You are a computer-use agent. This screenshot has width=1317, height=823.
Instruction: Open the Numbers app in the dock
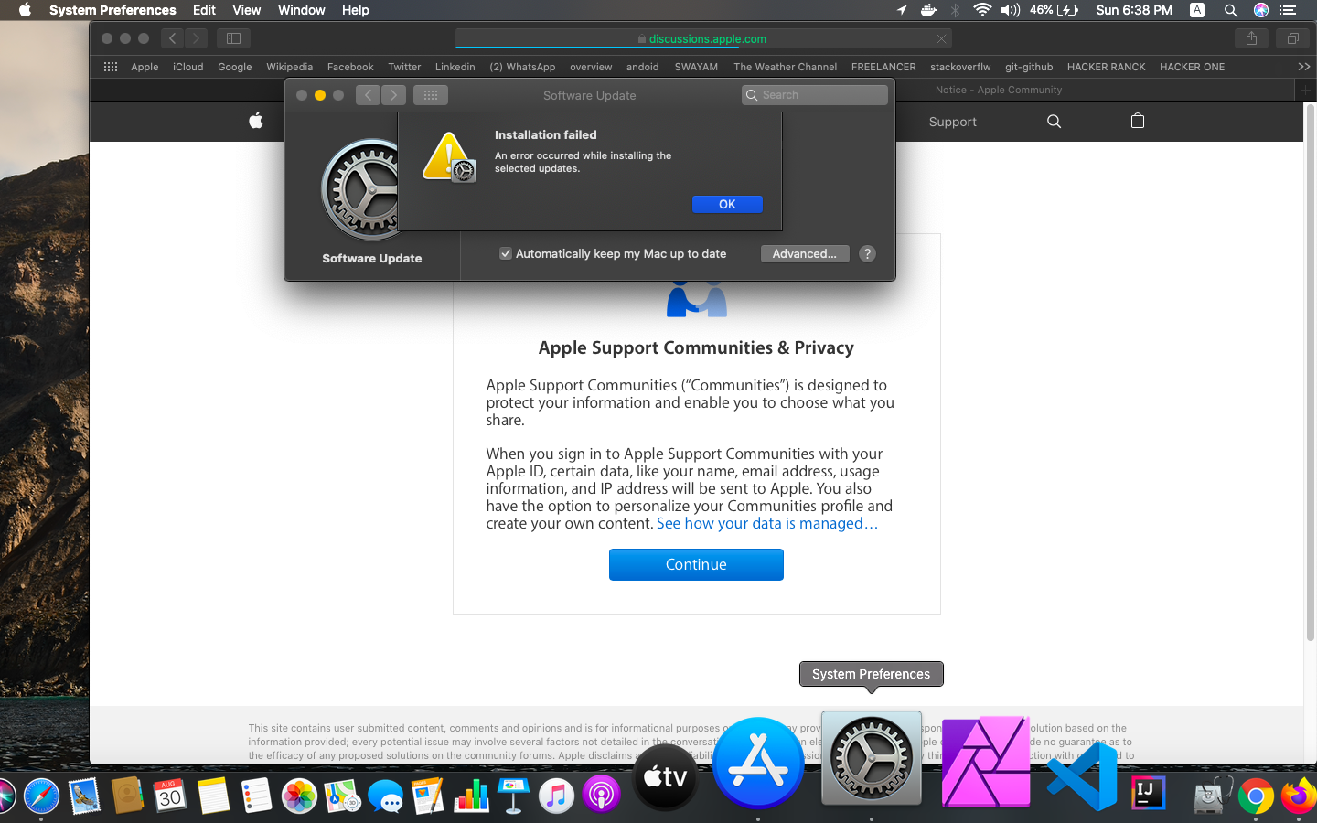point(471,796)
